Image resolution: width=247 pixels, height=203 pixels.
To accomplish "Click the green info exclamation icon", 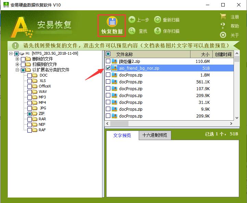I will tap(15, 46).
